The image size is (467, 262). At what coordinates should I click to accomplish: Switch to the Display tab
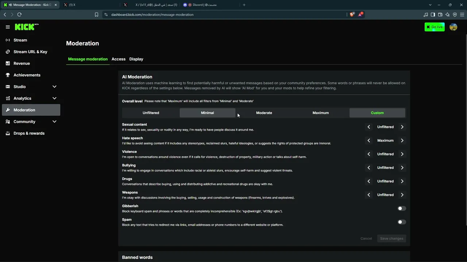[136, 59]
